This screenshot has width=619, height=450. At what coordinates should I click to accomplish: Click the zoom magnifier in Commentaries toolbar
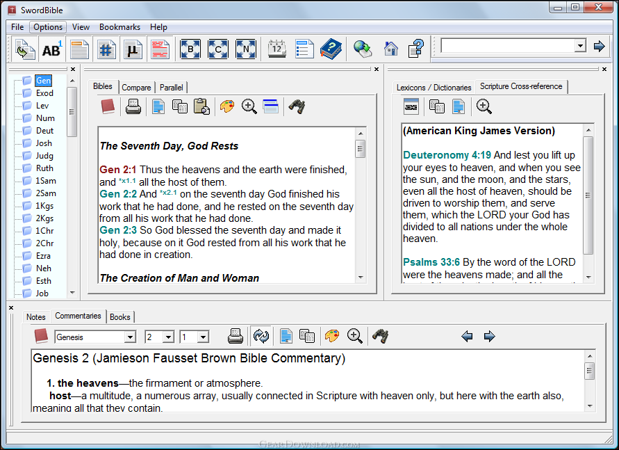point(354,336)
